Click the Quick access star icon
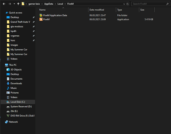The image size is (171, 134). (7, 13)
